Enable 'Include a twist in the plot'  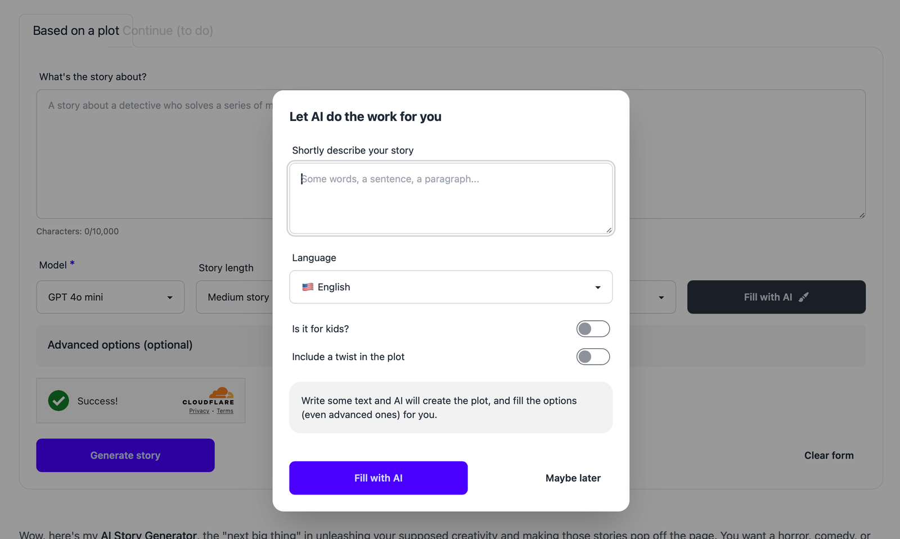click(593, 357)
